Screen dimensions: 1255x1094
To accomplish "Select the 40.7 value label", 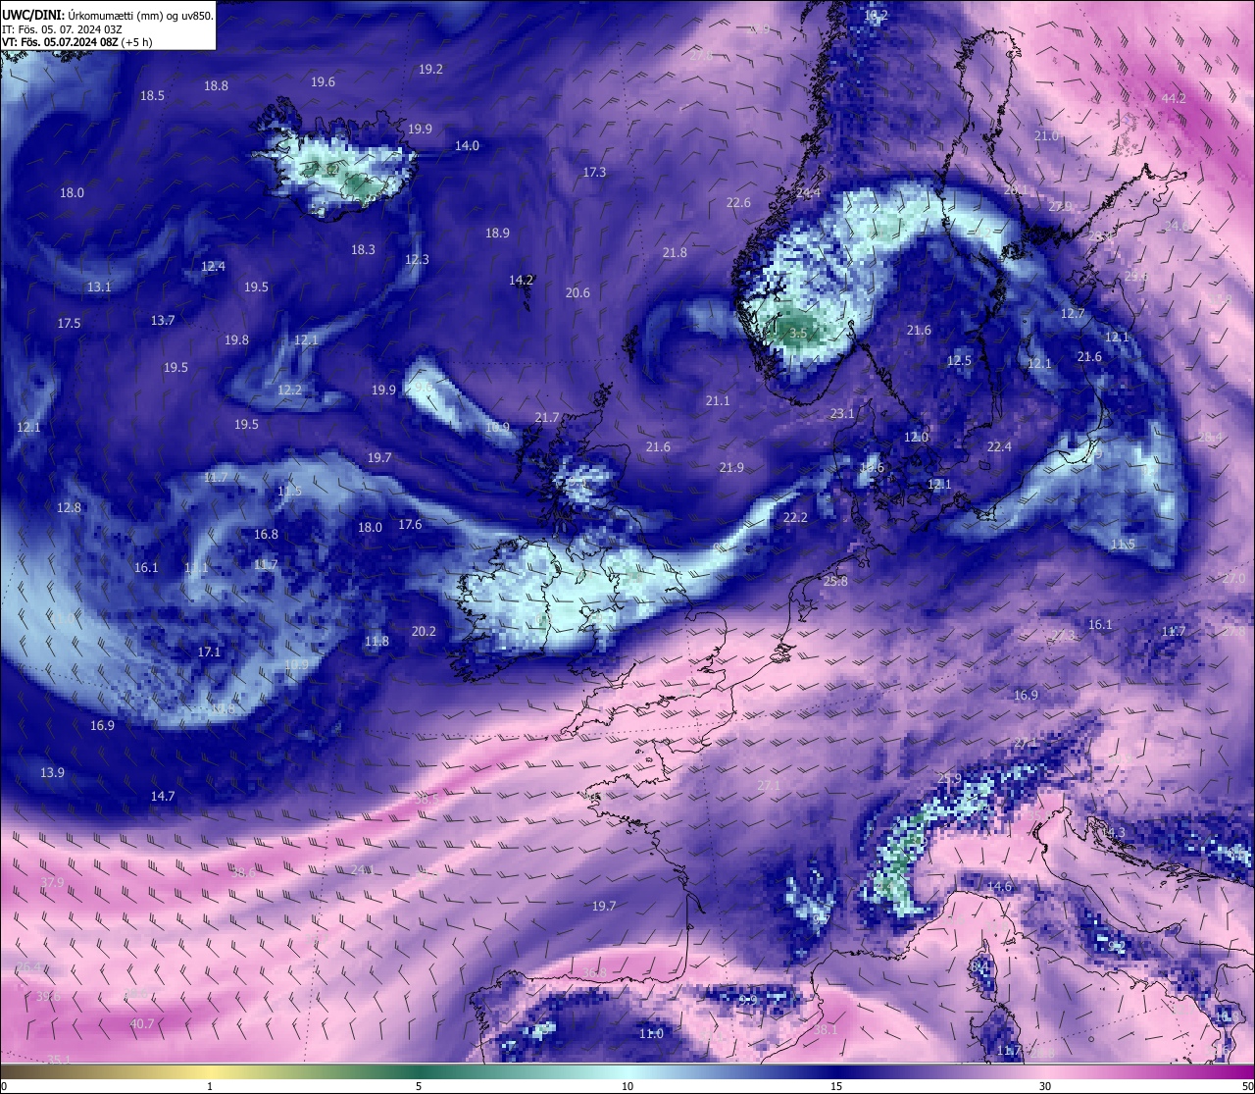I will 142,1024.
